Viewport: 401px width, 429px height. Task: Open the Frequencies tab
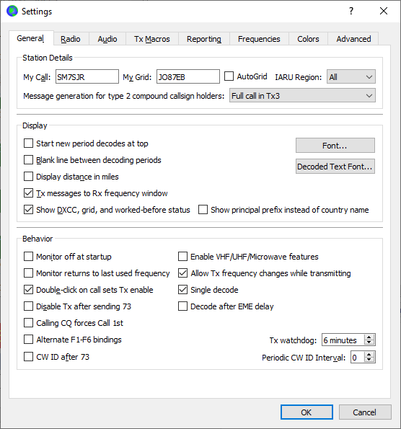coord(259,39)
